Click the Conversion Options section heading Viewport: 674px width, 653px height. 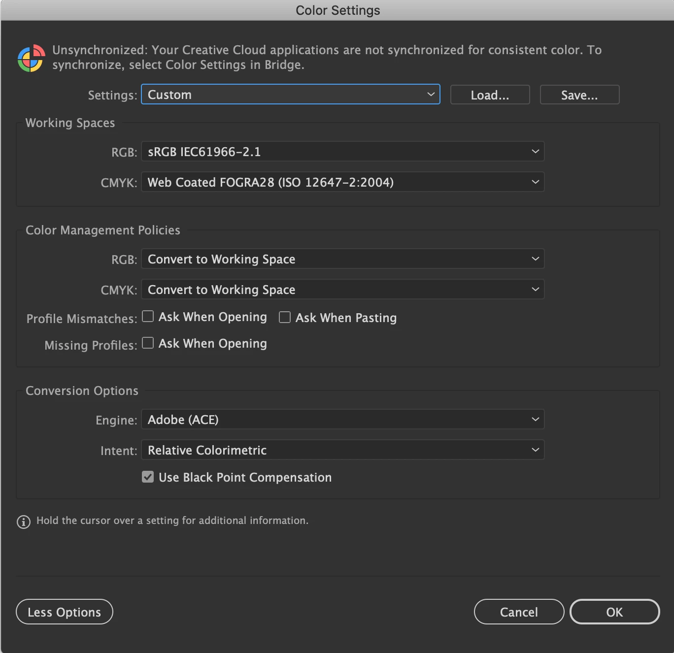point(82,391)
